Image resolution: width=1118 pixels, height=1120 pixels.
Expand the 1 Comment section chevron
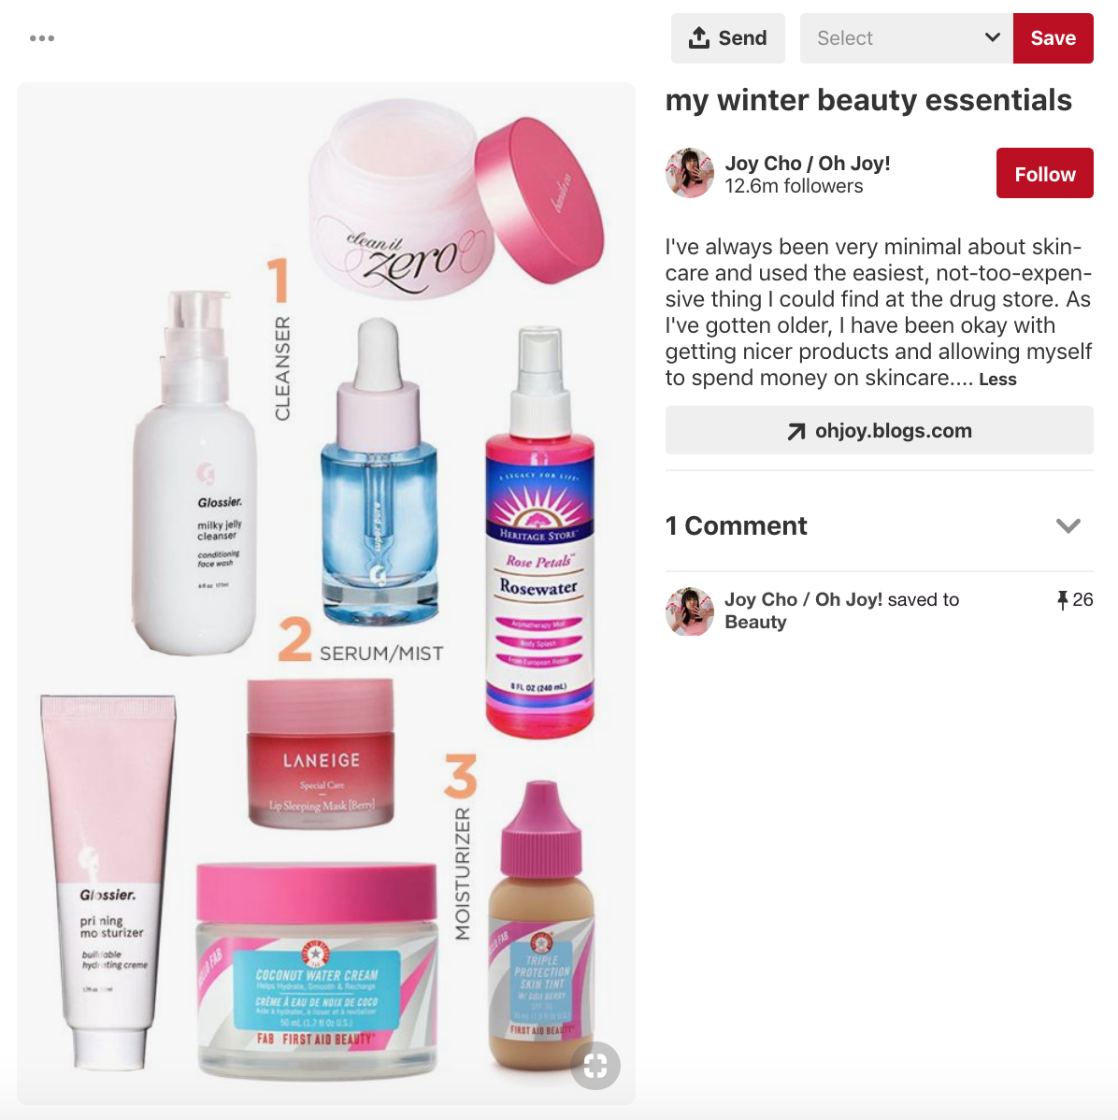click(1068, 526)
